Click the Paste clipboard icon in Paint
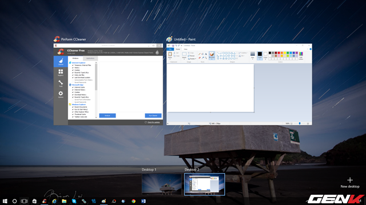Screen dimensions: 366x205 click(x=170, y=54)
